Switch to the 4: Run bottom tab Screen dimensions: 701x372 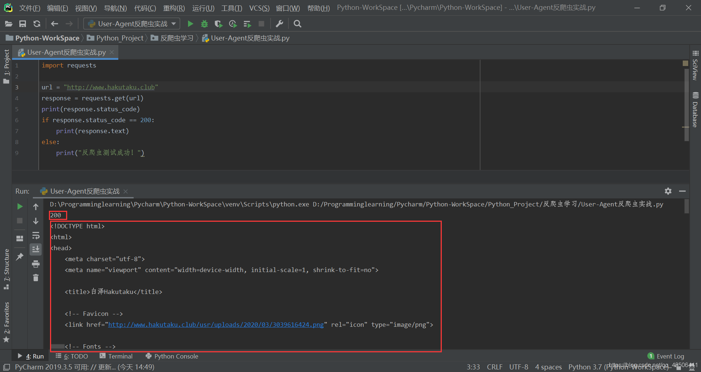click(31, 356)
